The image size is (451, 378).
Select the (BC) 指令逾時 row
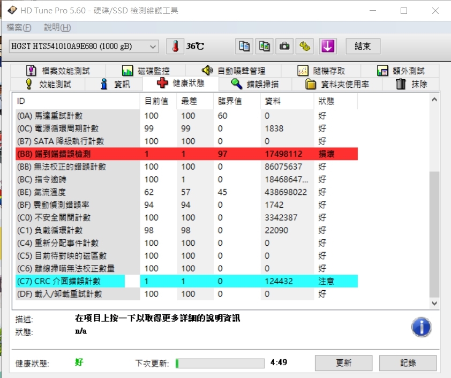pos(187,179)
